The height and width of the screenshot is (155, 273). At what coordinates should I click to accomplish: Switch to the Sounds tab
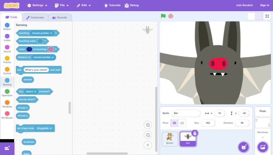60,17
